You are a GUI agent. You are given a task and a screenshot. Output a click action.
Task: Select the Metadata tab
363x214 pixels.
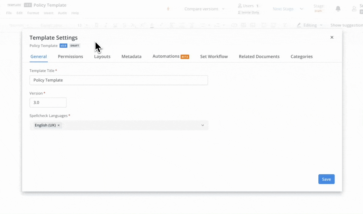(x=131, y=56)
